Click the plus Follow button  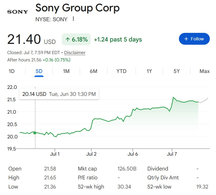click(x=194, y=39)
